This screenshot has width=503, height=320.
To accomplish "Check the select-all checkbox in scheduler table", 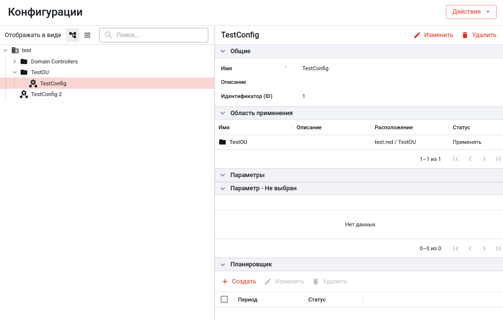I will tap(224, 300).
